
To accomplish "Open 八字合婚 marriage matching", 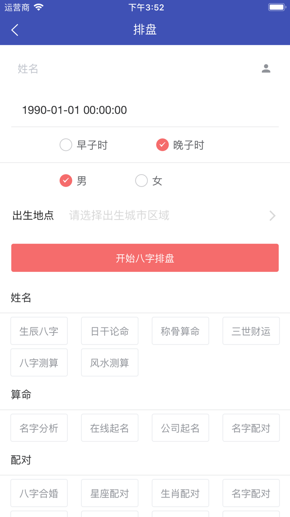I will pos(39,493).
